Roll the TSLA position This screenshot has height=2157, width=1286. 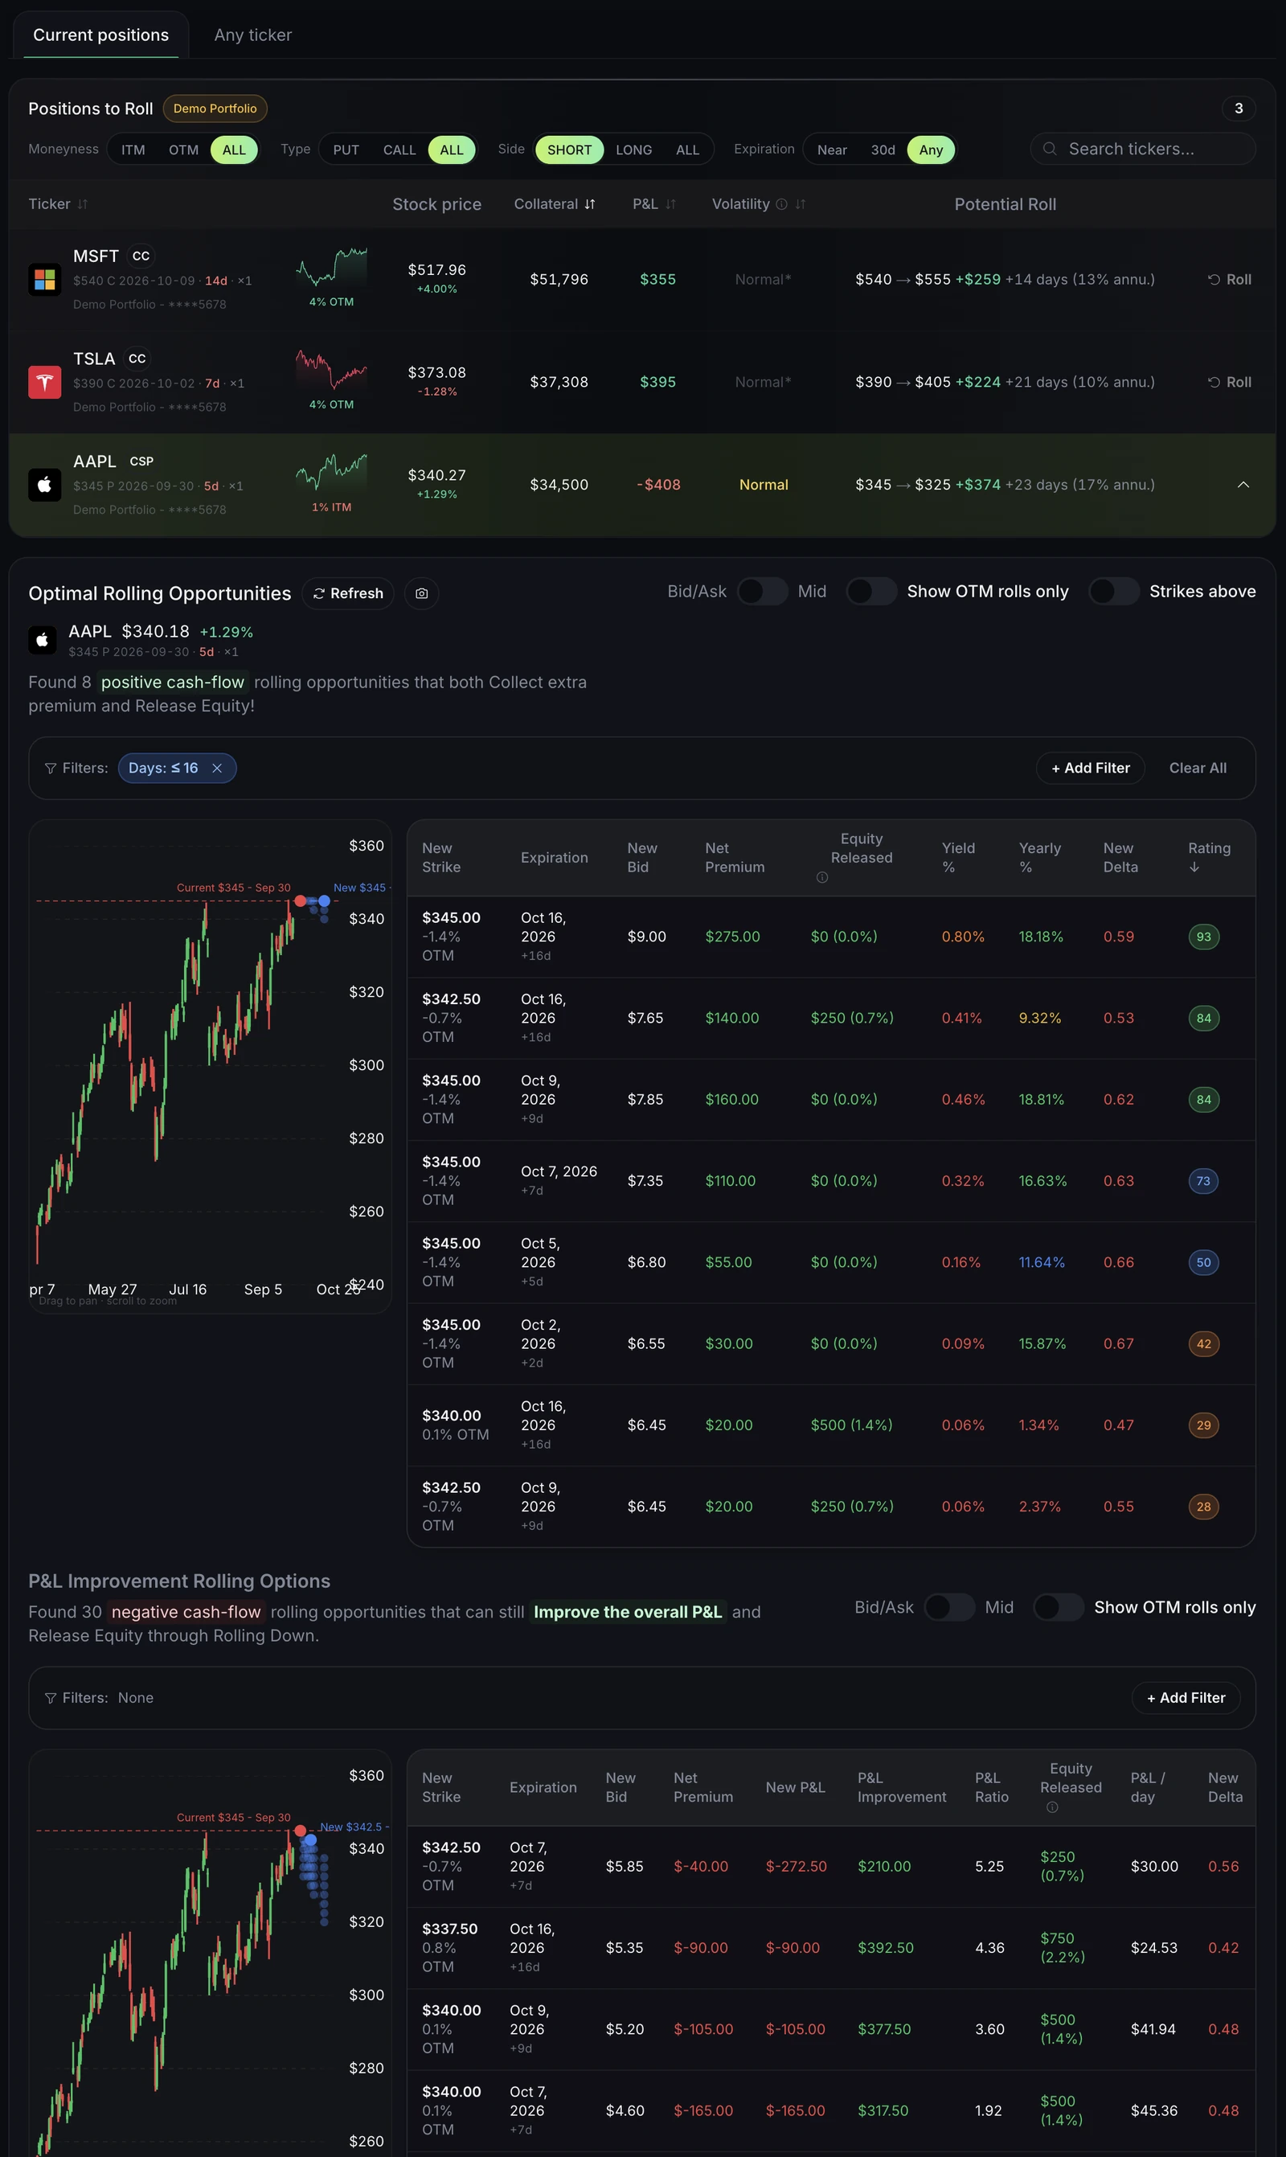[x=1230, y=382]
